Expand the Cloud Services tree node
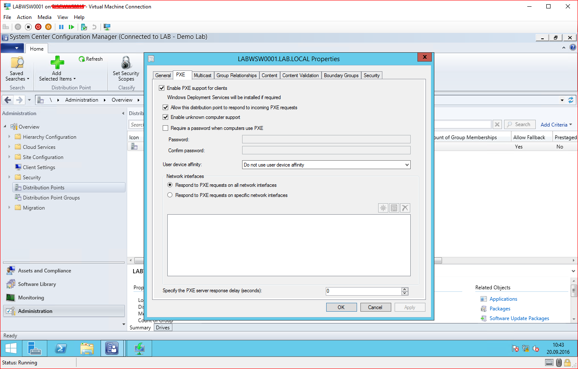The image size is (578, 369). pos(9,147)
